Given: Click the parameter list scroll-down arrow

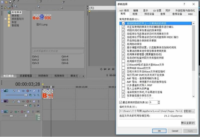Looking at the screenshot, I should pos(193,96).
